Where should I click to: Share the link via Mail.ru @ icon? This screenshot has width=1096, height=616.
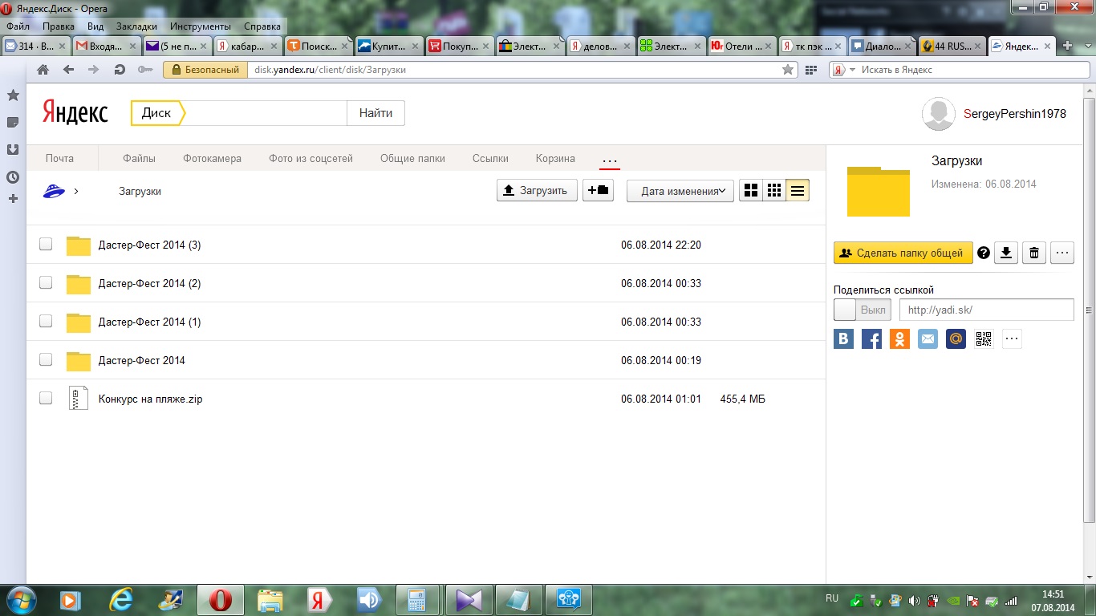pyautogui.click(x=956, y=339)
